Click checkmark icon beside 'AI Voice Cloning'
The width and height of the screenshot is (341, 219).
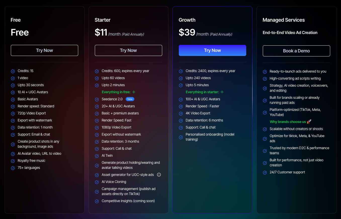97,182
